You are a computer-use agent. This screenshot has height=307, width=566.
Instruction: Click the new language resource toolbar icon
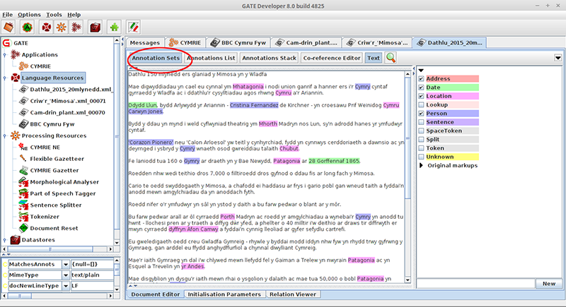[46, 27]
